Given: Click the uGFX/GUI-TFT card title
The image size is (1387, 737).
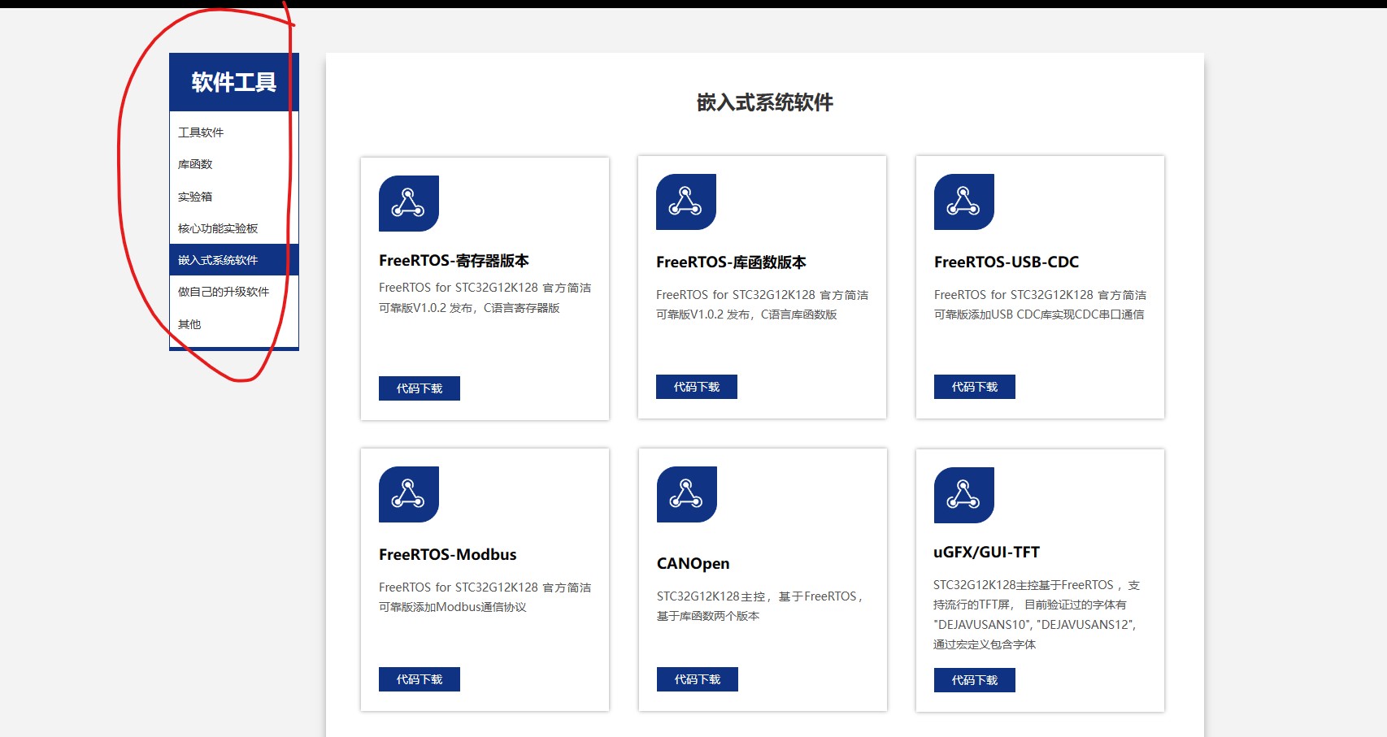Looking at the screenshot, I should click(986, 553).
